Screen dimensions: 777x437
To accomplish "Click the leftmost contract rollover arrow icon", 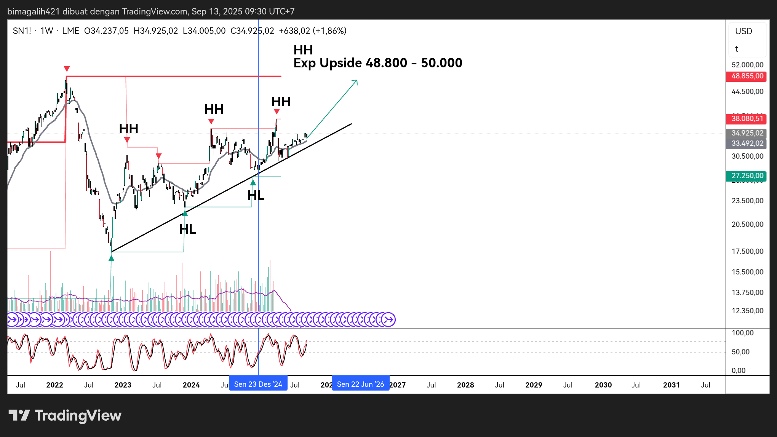I will pyautogui.click(x=12, y=319).
